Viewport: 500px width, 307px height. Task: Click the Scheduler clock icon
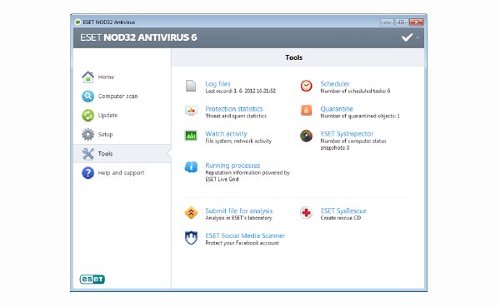(306, 86)
